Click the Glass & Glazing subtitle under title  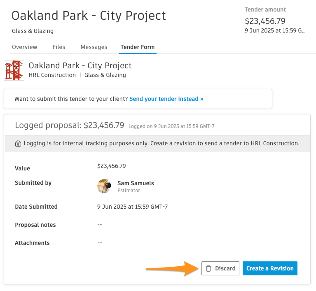pyautogui.click(x=33, y=31)
